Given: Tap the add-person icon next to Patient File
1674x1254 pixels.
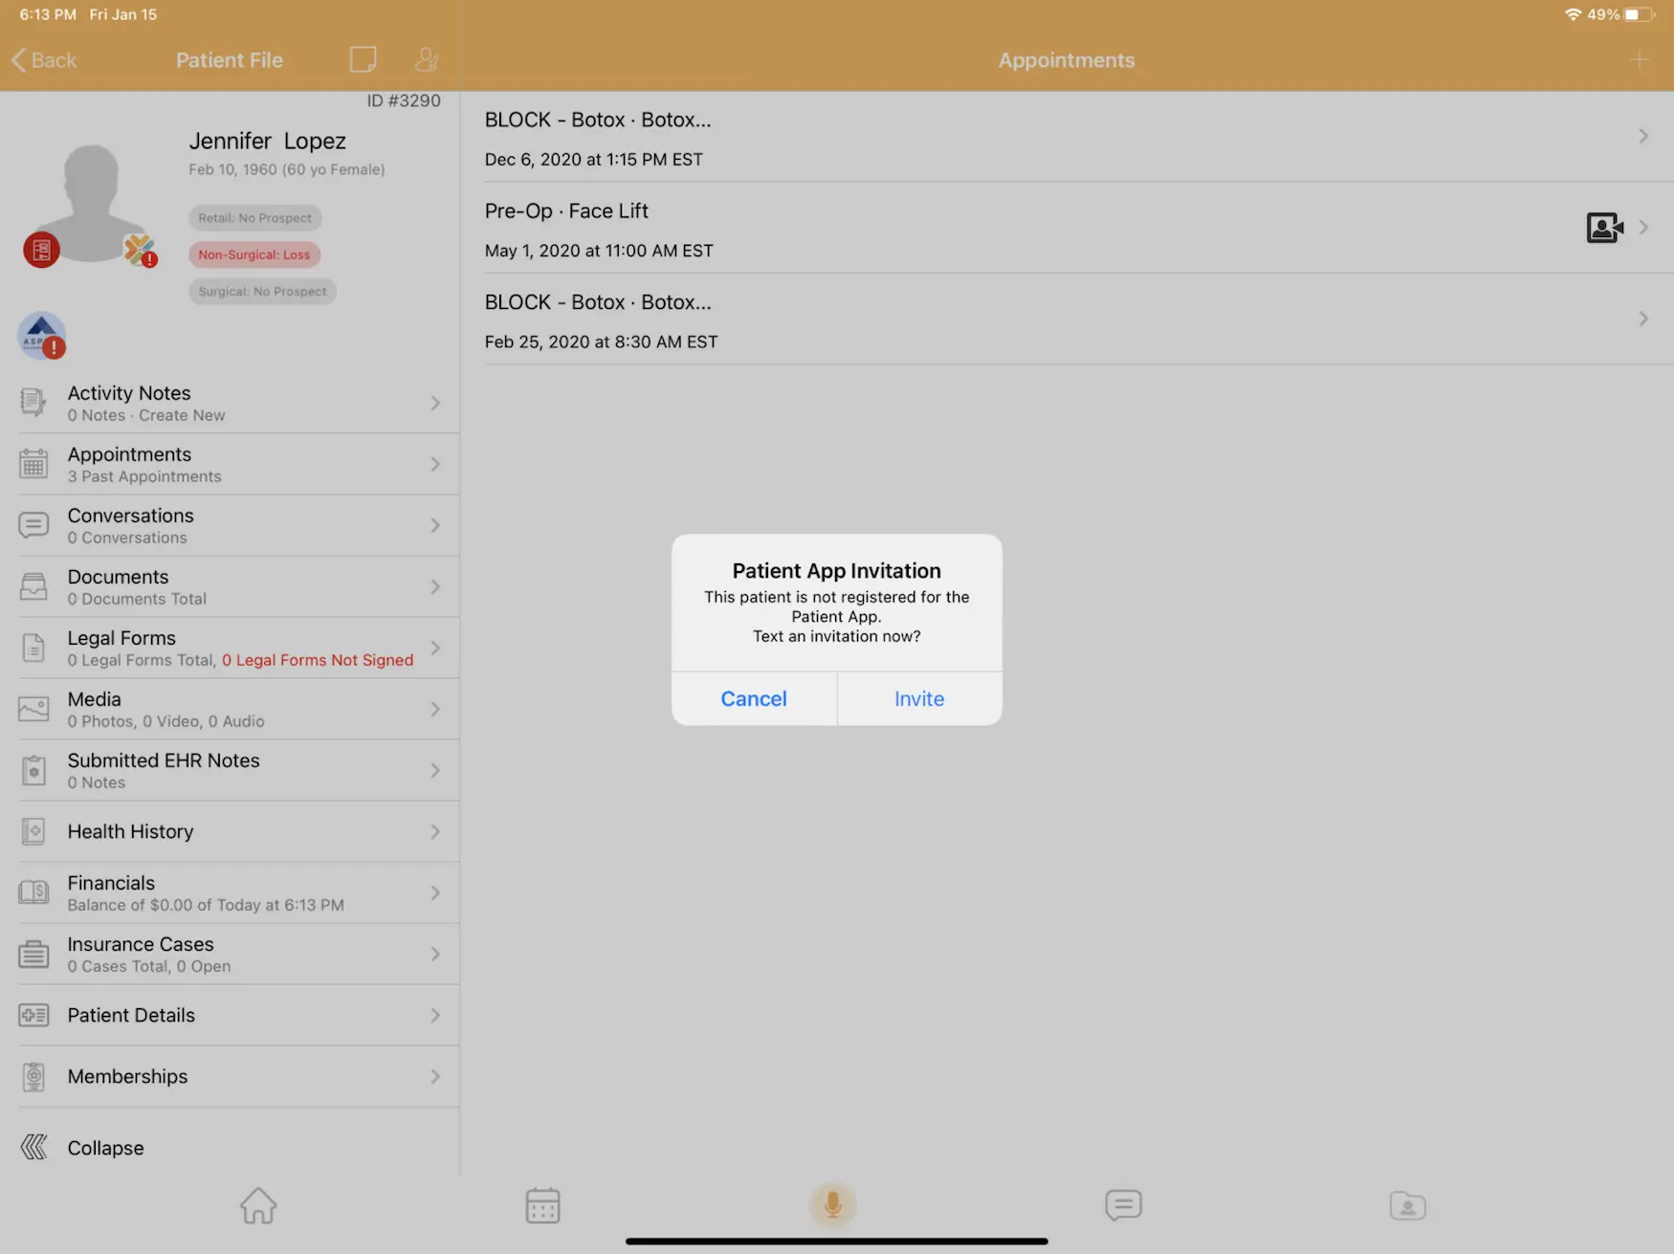Looking at the screenshot, I should click(427, 59).
